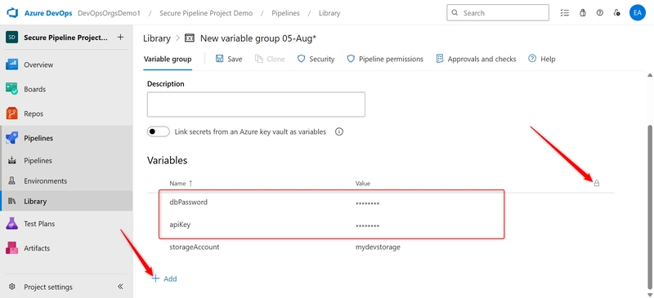Screen dimensions: 654x298
Task: Click the Project settings gear icon
Action: click(12, 287)
